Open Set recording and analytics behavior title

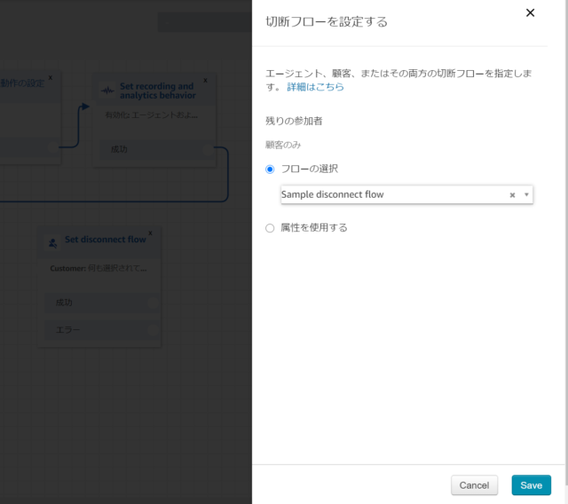pos(158,91)
